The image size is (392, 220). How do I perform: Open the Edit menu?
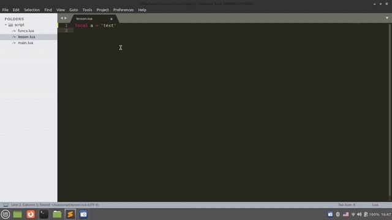(x=16, y=10)
